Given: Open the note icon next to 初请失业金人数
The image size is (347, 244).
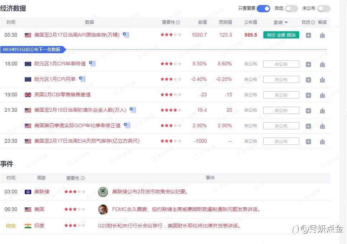Looking at the screenshot, I should (x=133, y=110).
